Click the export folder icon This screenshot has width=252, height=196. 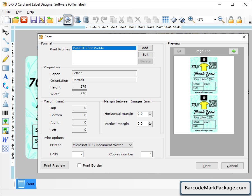coord(50,20)
